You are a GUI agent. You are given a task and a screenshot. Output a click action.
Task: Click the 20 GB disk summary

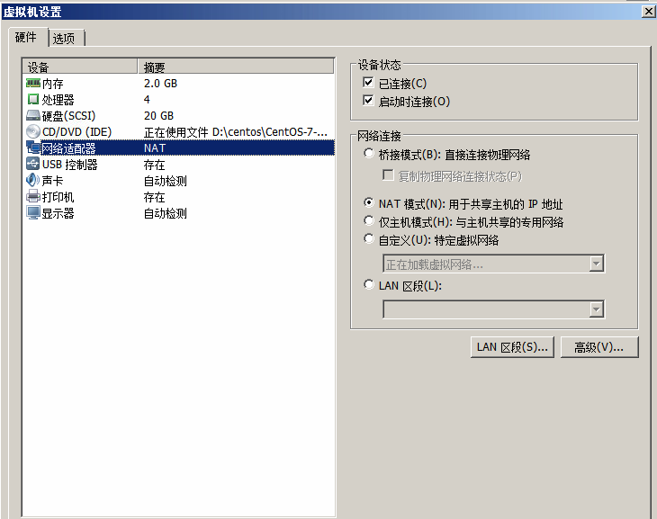(x=158, y=116)
